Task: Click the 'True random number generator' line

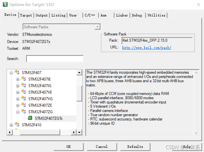Action: click(x=113, y=115)
